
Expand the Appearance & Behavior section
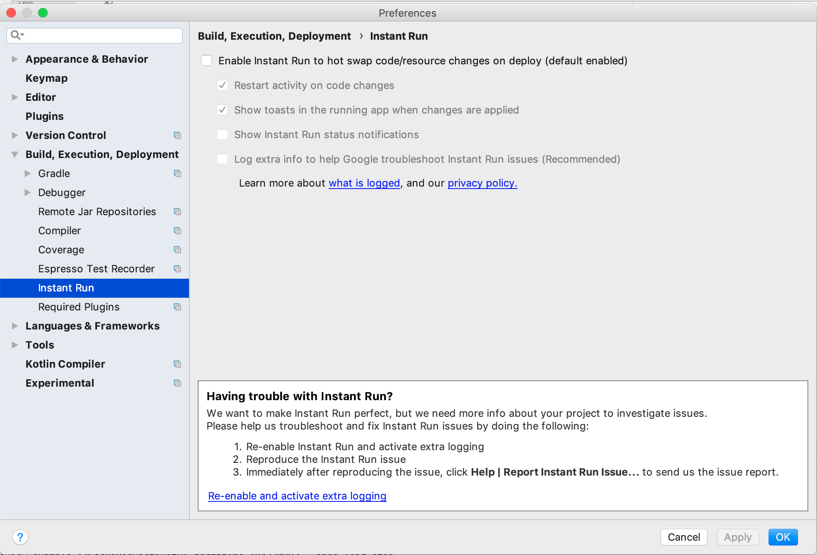click(x=15, y=59)
